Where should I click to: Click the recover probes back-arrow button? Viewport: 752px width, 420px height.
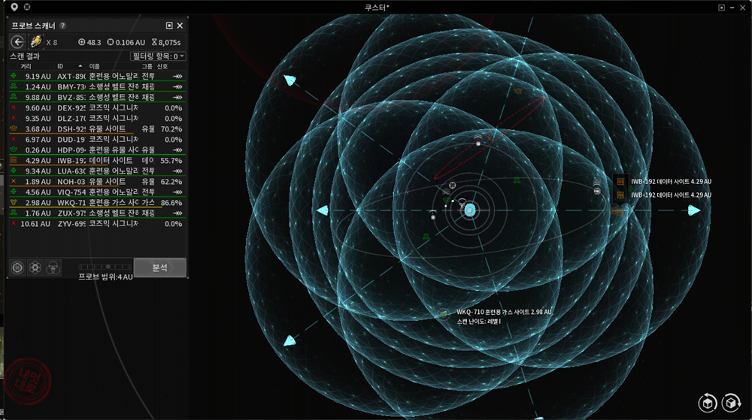point(18,42)
